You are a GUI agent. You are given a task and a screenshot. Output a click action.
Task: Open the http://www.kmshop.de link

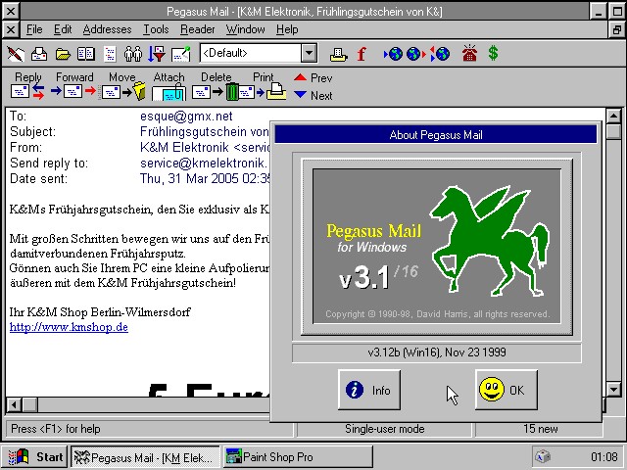69,327
